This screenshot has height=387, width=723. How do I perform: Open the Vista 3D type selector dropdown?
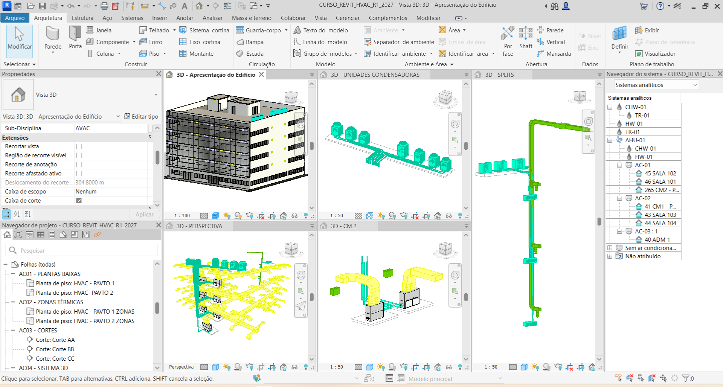click(x=156, y=94)
